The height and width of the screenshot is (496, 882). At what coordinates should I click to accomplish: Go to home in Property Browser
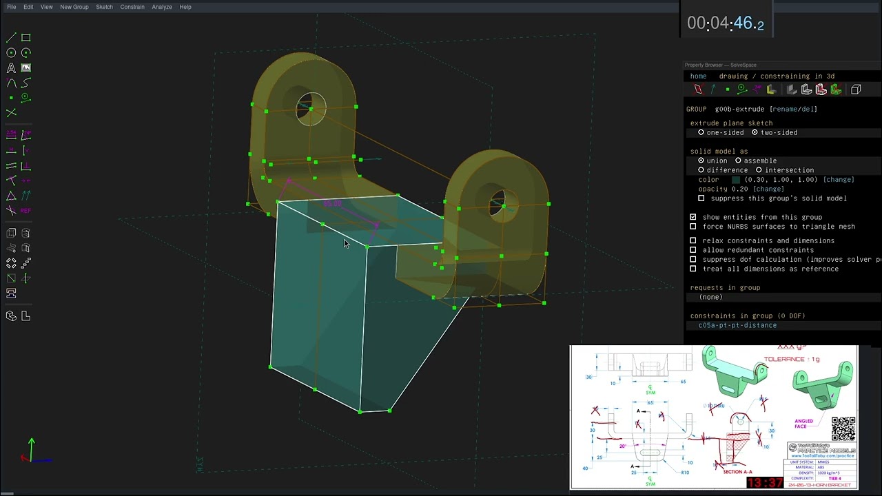point(699,76)
